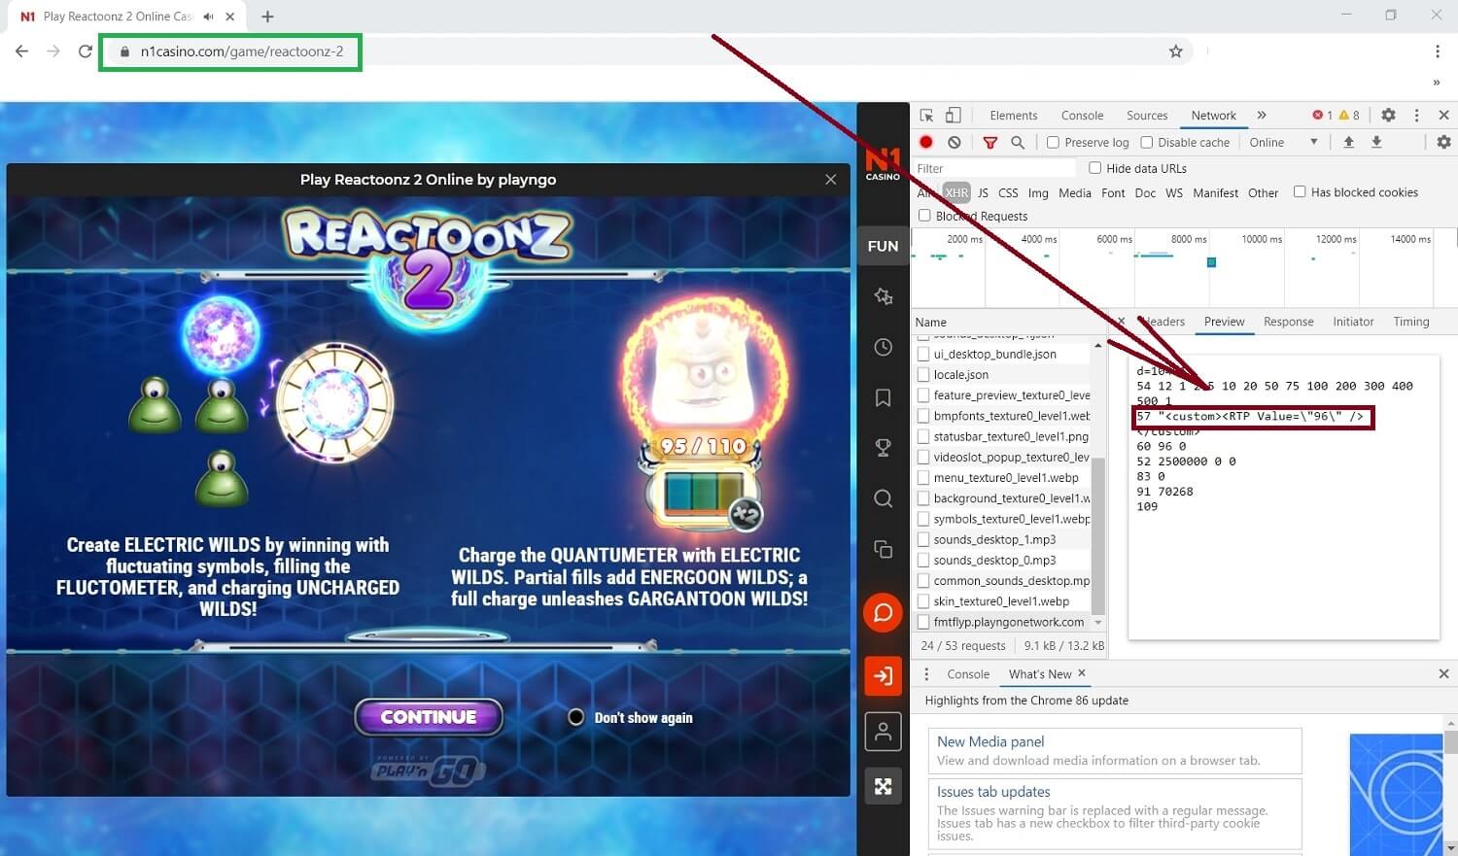Screen dimensions: 1458x856
Task: Clear the network log
Action: click(x=955, y=142)
